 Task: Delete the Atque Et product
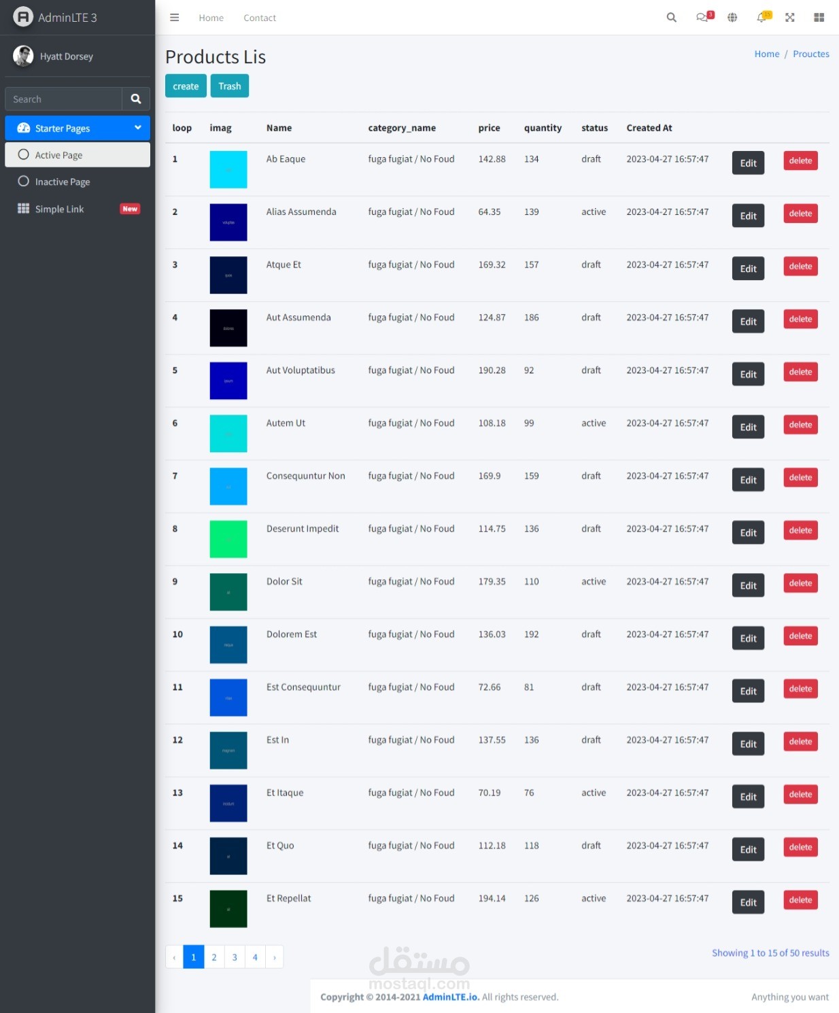(800, 266)
